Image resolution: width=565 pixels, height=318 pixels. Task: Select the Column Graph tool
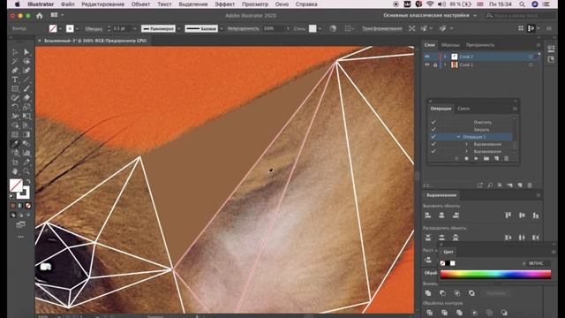(x=26, y=153)
